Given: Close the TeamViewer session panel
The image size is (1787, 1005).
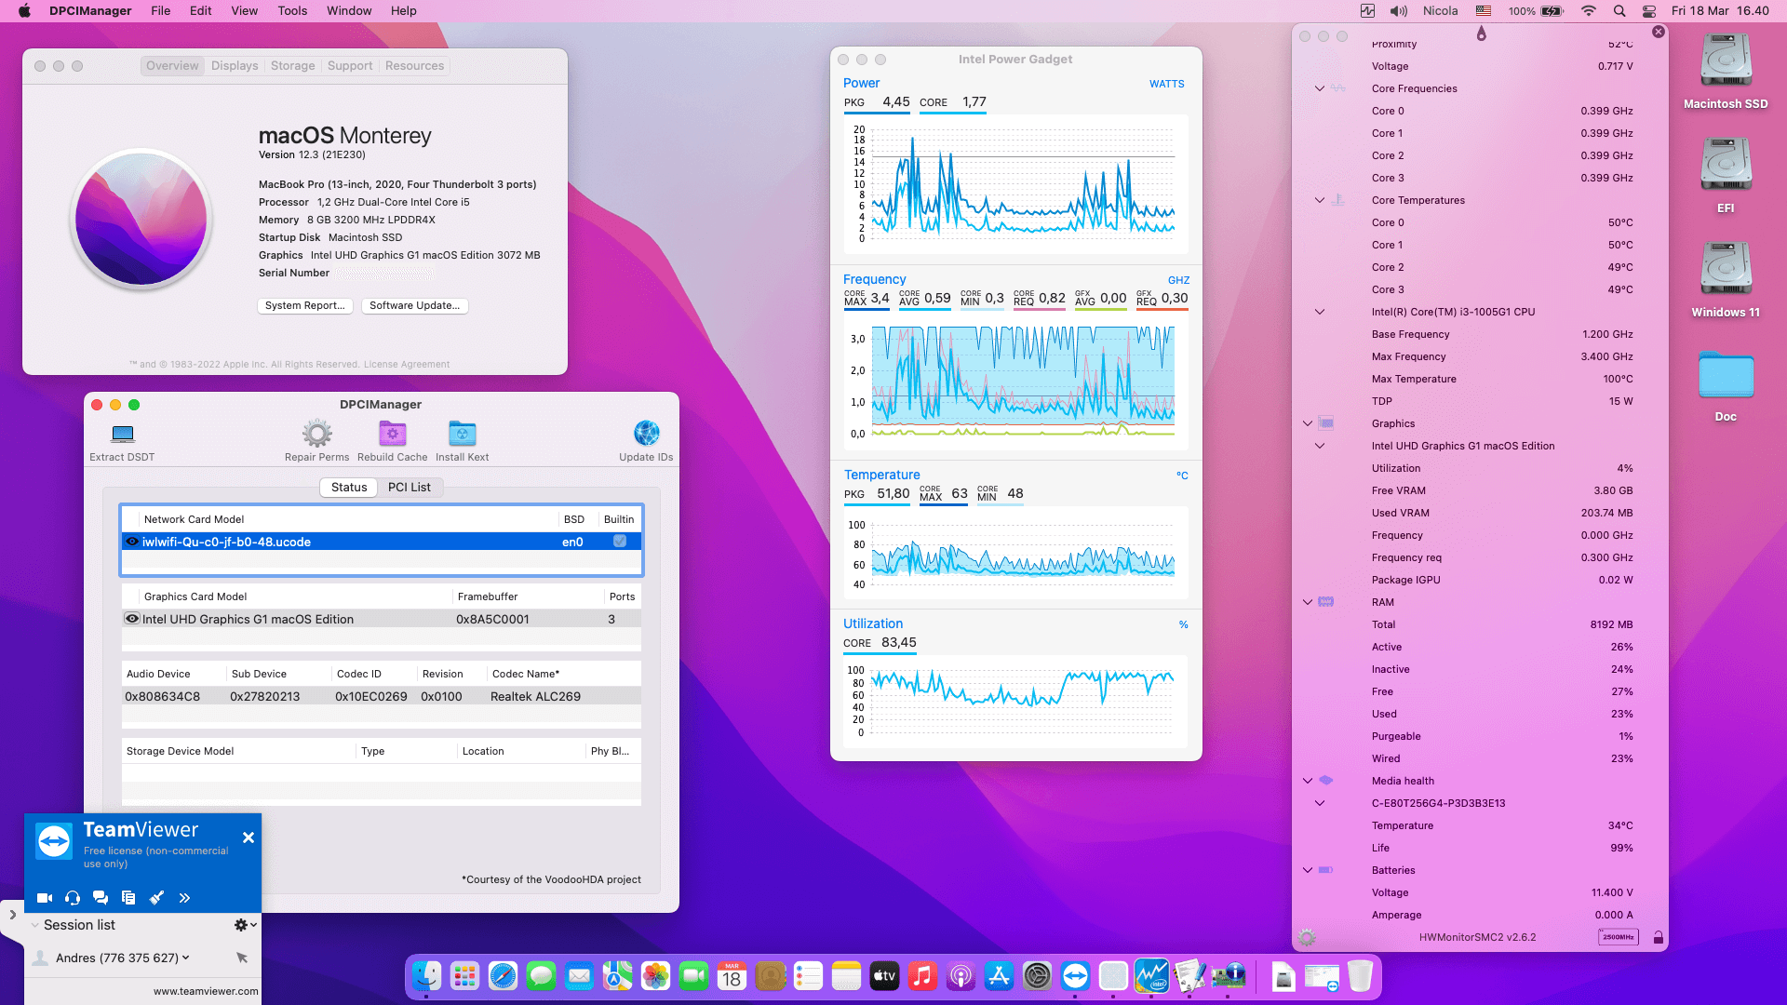Looking at the screenshot, I should click(x=249, y=837).
